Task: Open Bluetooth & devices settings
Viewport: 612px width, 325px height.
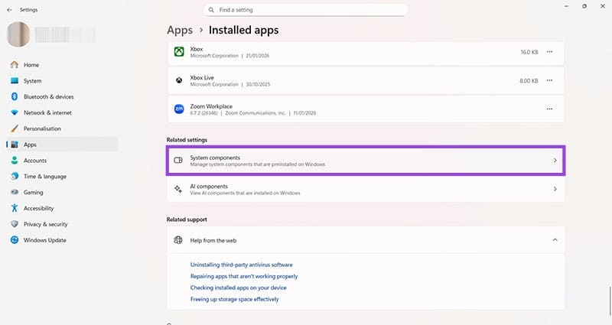Action: (x=62, y=97)
